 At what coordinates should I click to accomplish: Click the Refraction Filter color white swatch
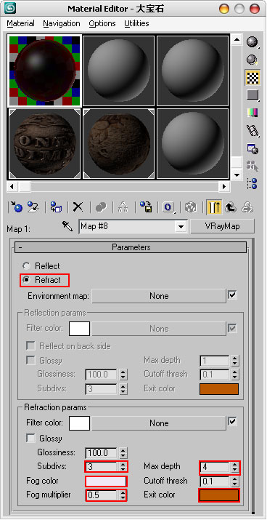[x=79, y=423]
